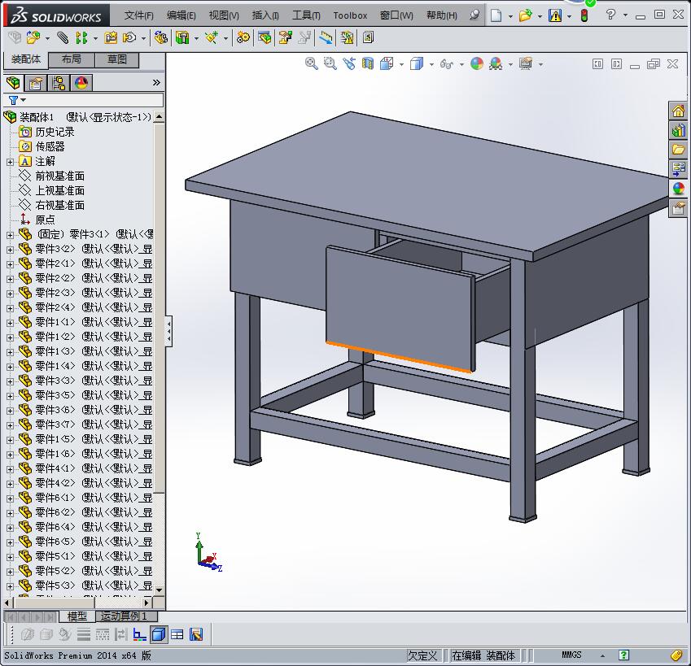Select the ConfigurationManager tab icon

point(58,83)
